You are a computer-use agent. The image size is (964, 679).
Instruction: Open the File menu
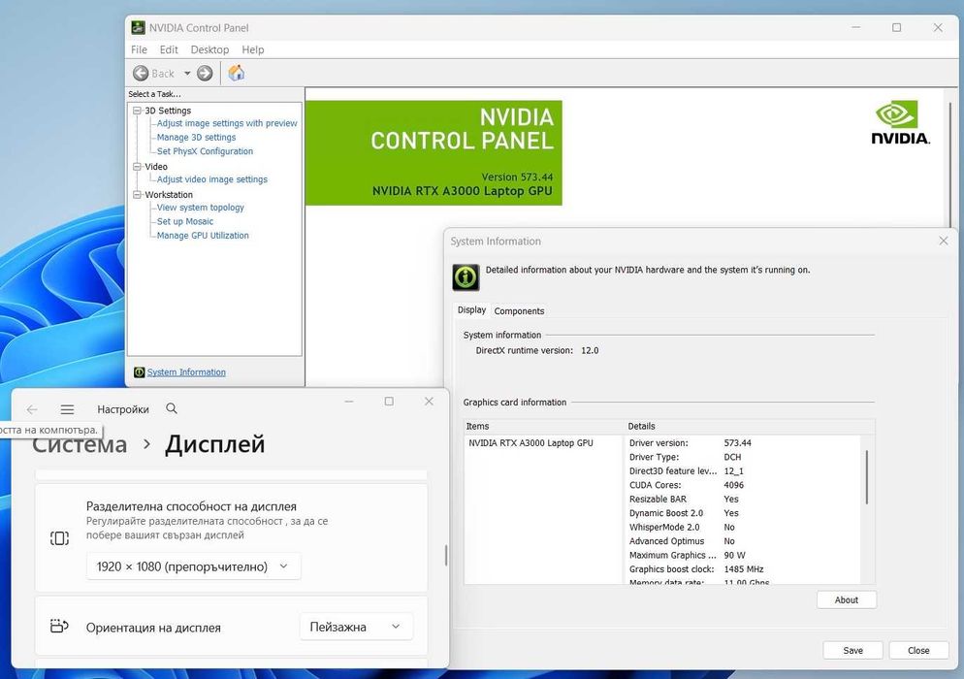(x=139, y=49)
